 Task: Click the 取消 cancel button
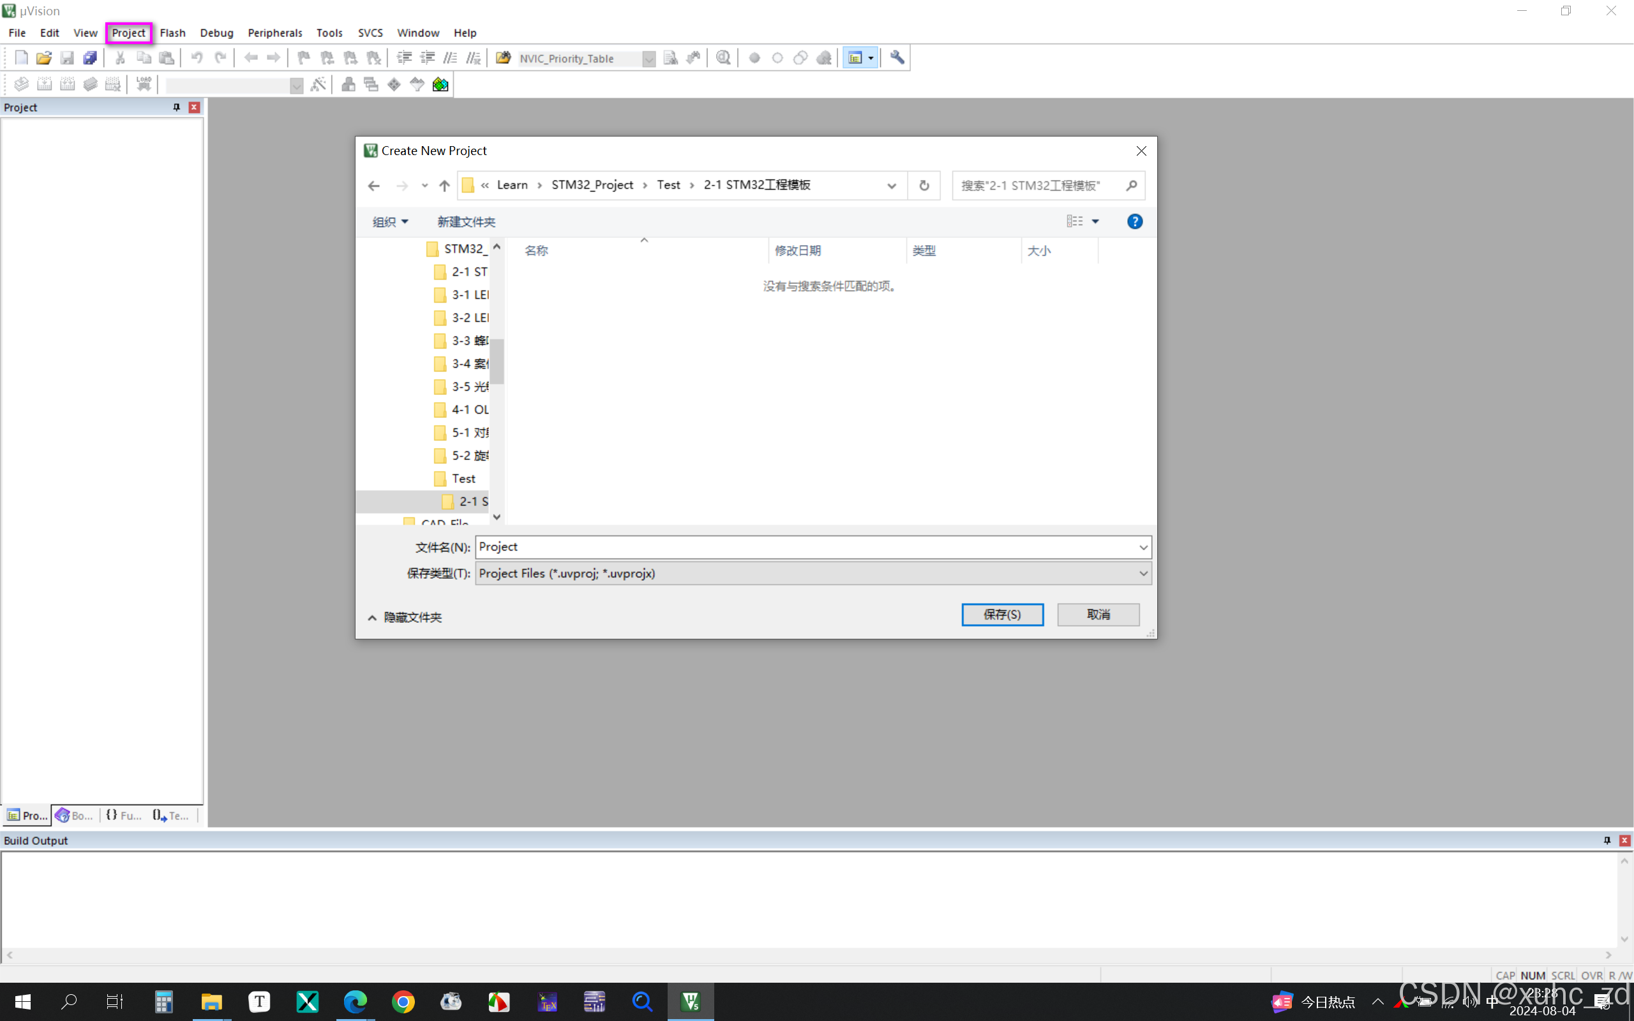(1098, 615)
